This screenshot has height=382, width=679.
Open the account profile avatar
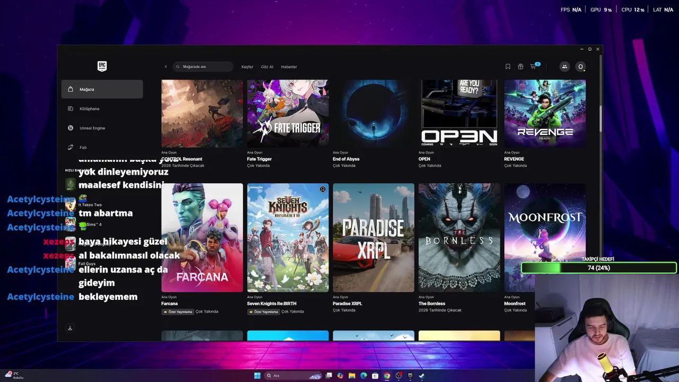coord(580,66)
